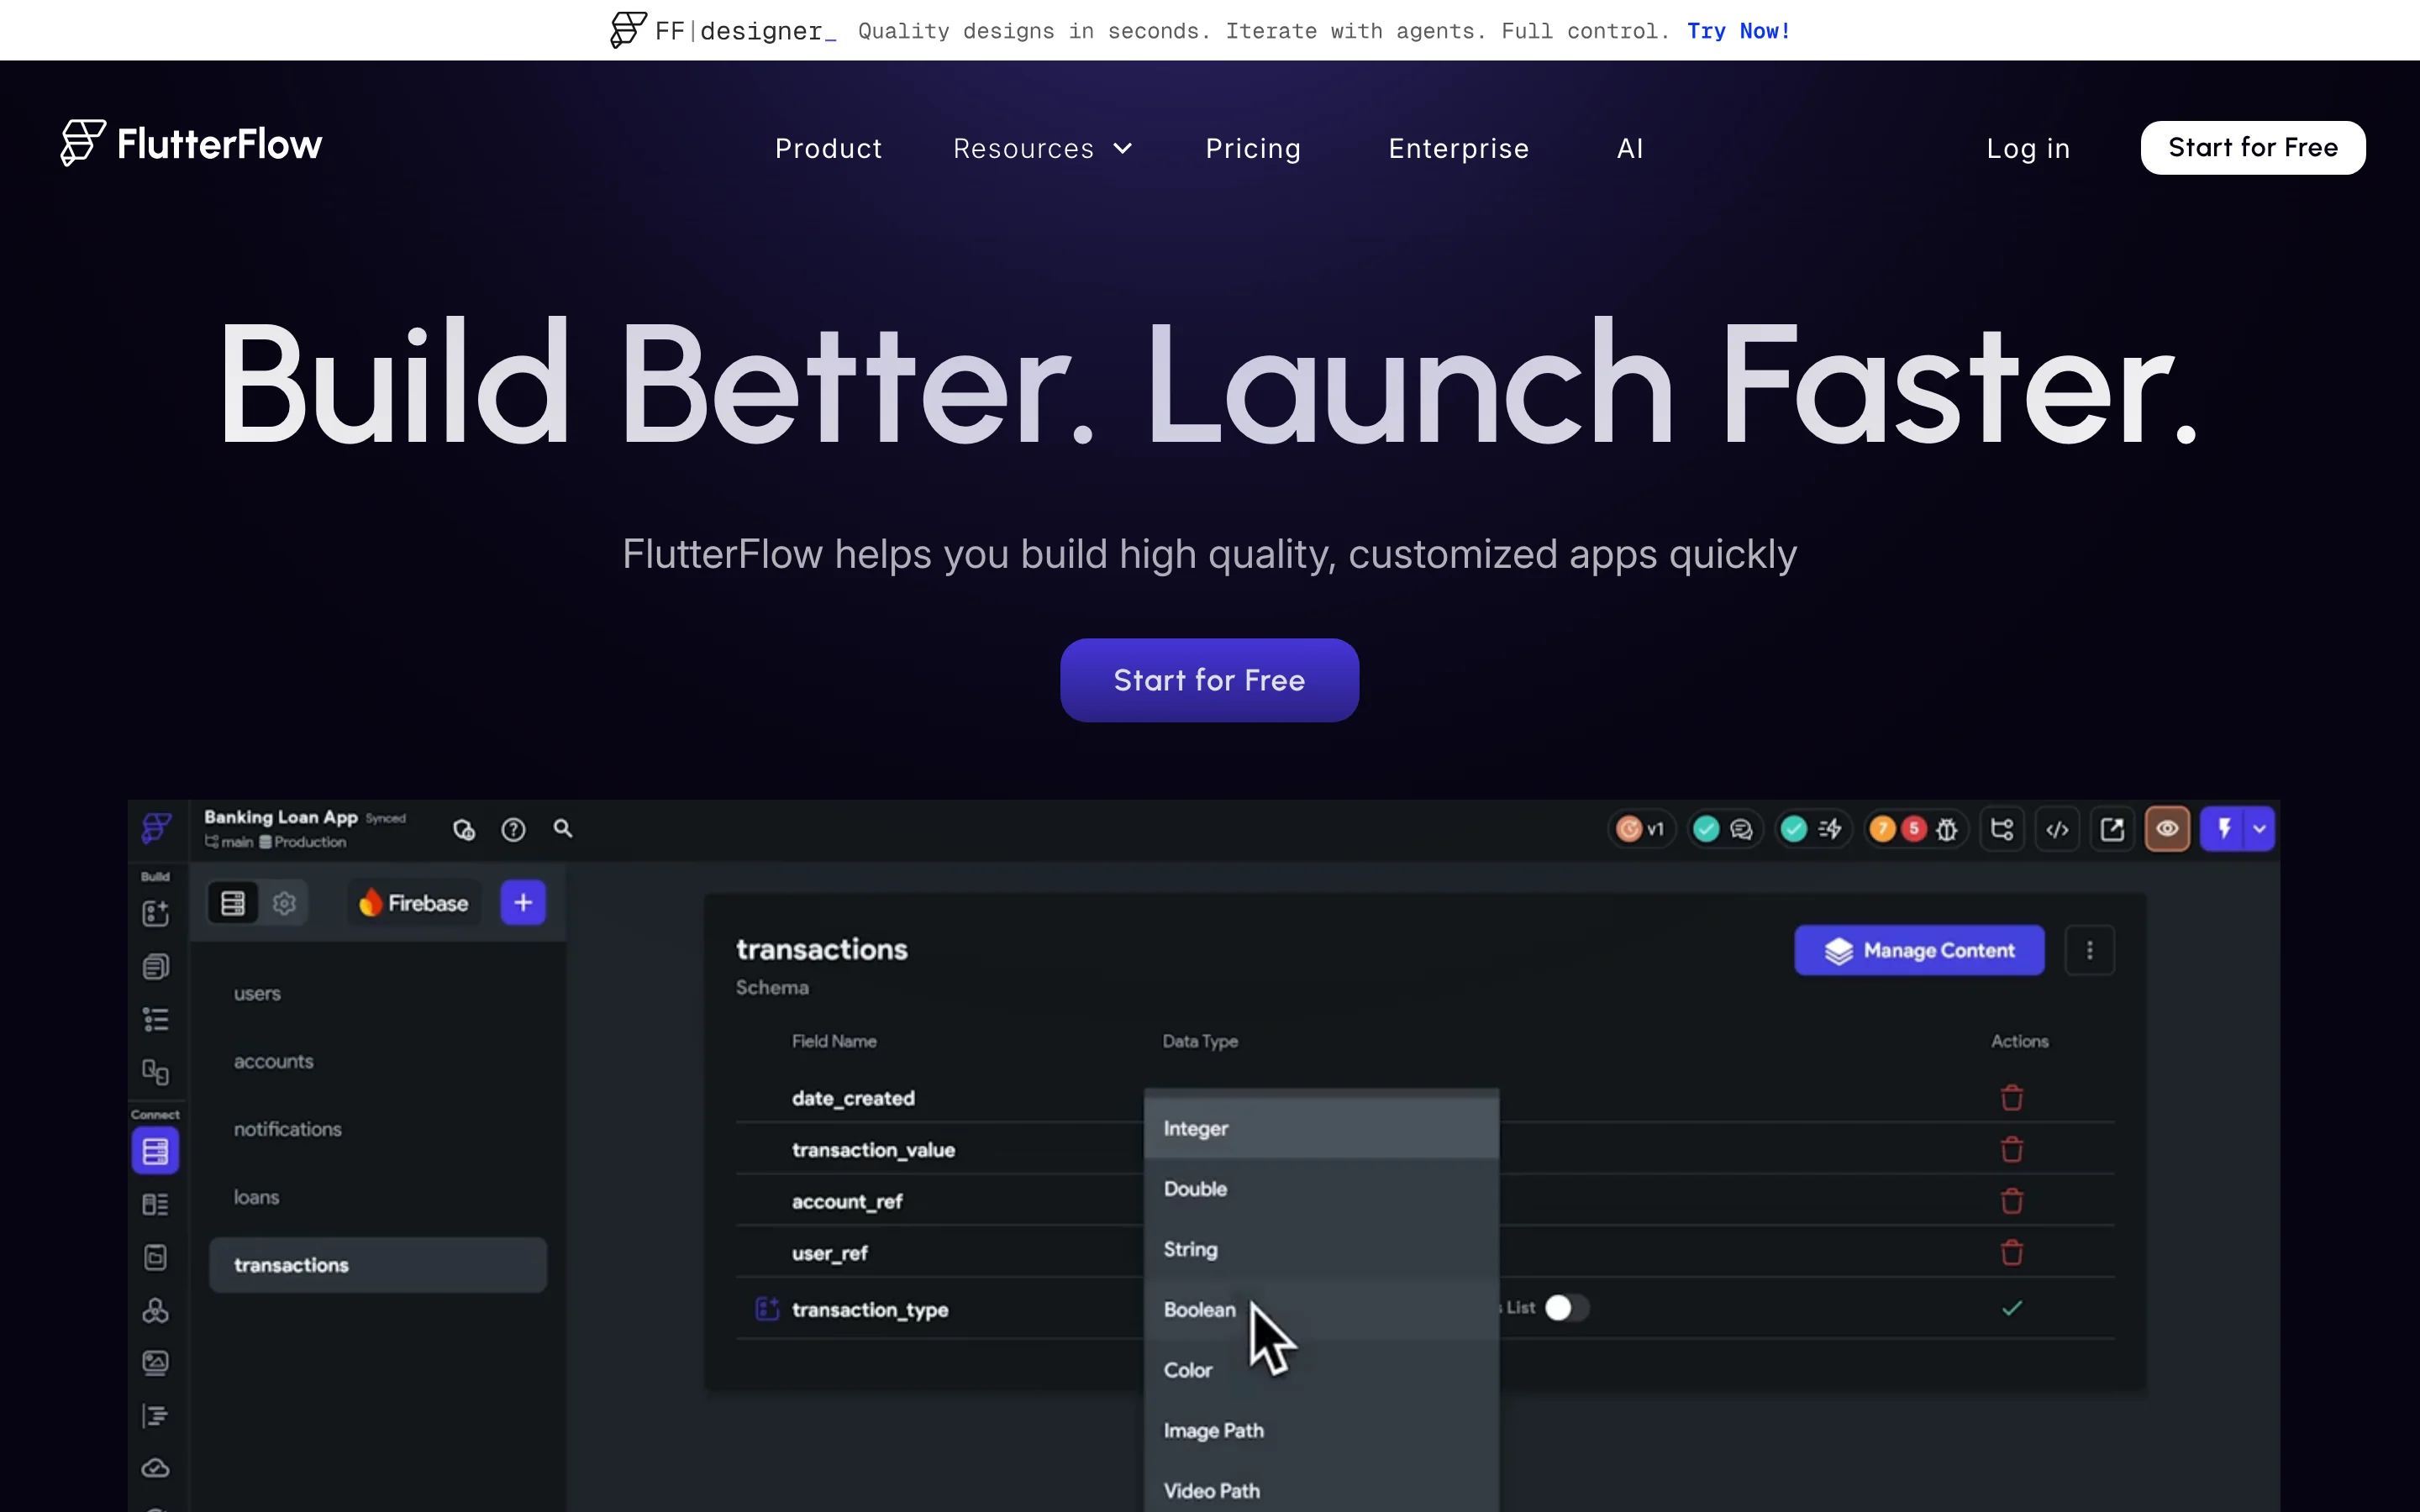Open the bug issues panel in the toolbar
2420x1512 pixels.
(x=1946, y=828)
